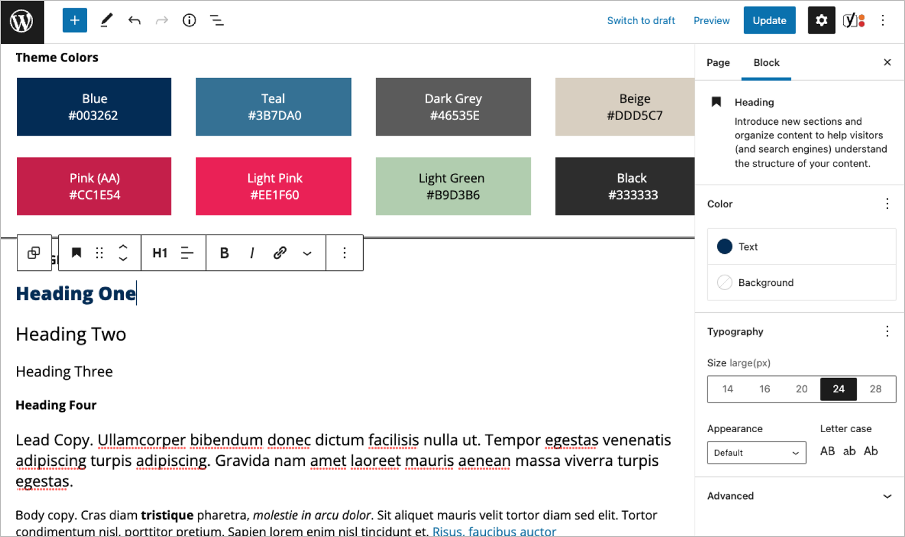Select the edit pencil tool

point(106,21)
